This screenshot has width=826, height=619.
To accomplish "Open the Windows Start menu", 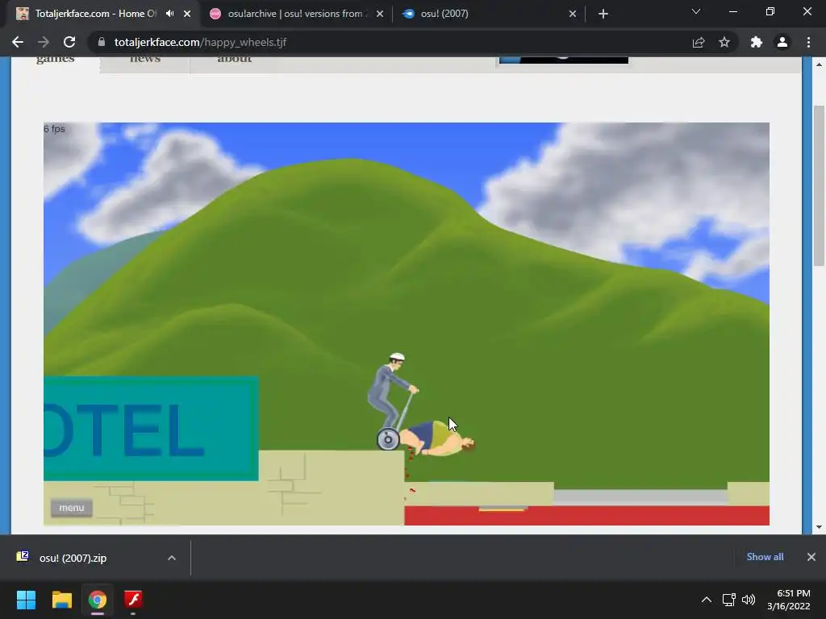I will (26, 600).
